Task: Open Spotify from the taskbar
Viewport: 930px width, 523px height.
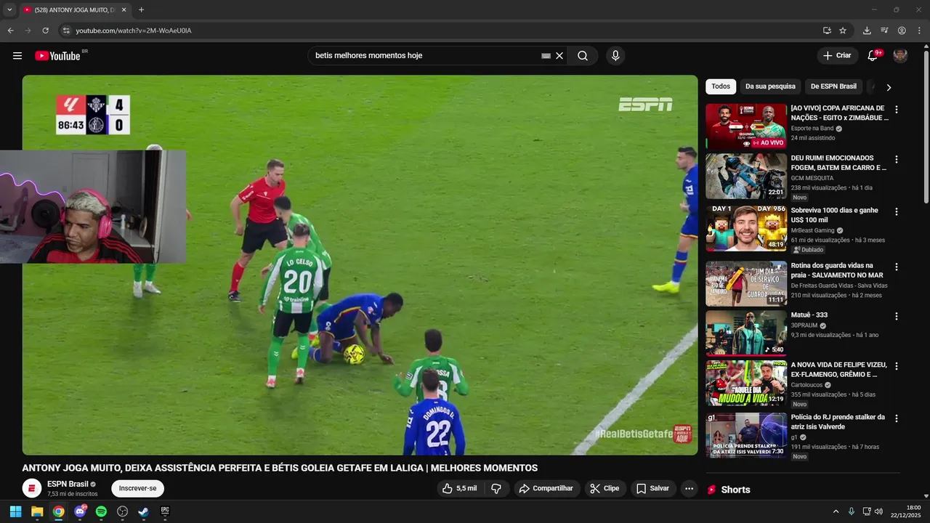Action: [x=101, y=511]
